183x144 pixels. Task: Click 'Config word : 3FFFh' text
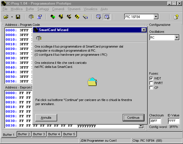[164, 127]
